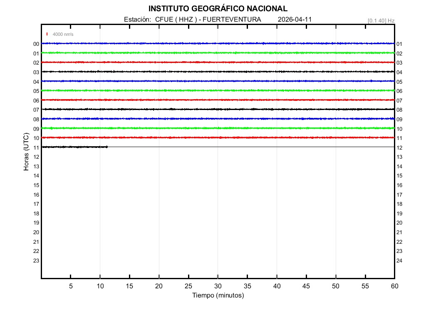
Task: Click the [0.1 40] Hz filter label
Action: [381, 20]
